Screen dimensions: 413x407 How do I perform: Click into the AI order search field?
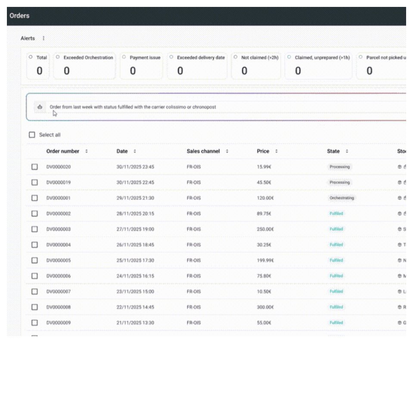(215, 107)
